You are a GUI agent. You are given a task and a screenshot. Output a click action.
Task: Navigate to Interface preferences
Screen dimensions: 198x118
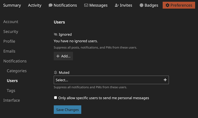tap(11, 100)
